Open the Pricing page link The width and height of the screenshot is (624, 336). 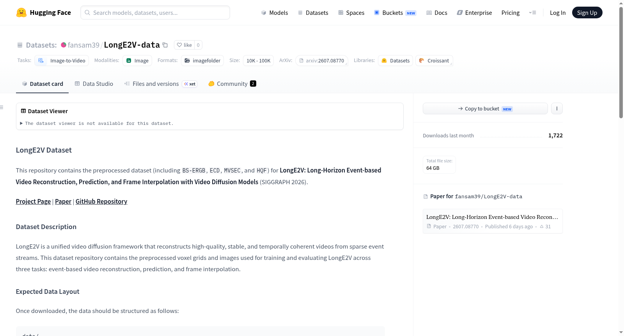click(511, 13)
